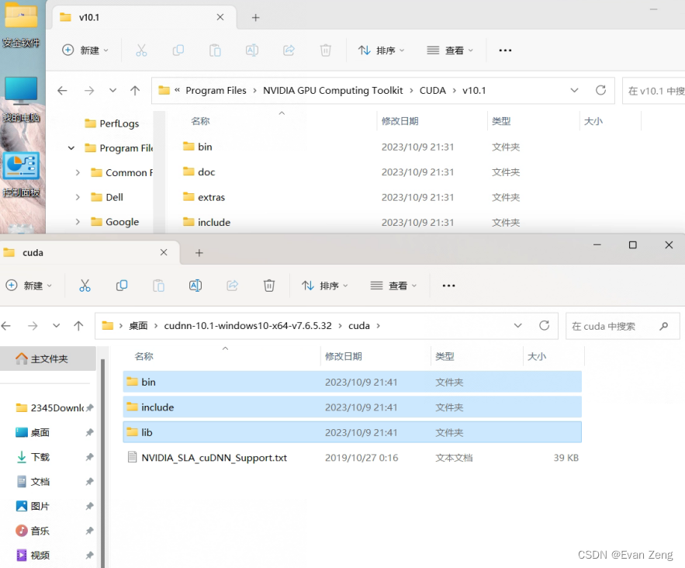This screenshot has width=685, height=568.
Task: Click the Paste icon in the v10.1 window toolbar
Action: [x=215, y=50]
